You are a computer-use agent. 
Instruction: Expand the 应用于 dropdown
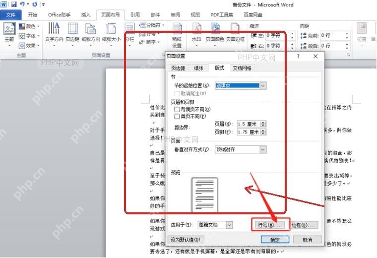tap(229, 225)
